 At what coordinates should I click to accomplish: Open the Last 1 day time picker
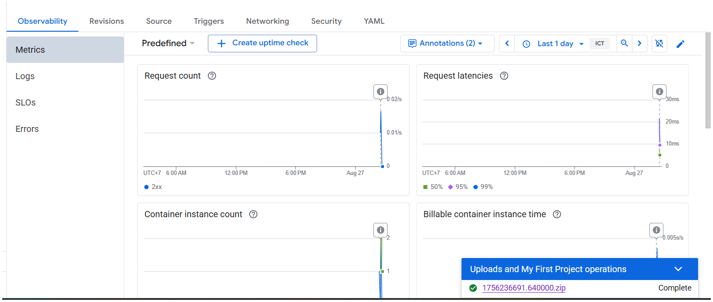click(553, 44)
